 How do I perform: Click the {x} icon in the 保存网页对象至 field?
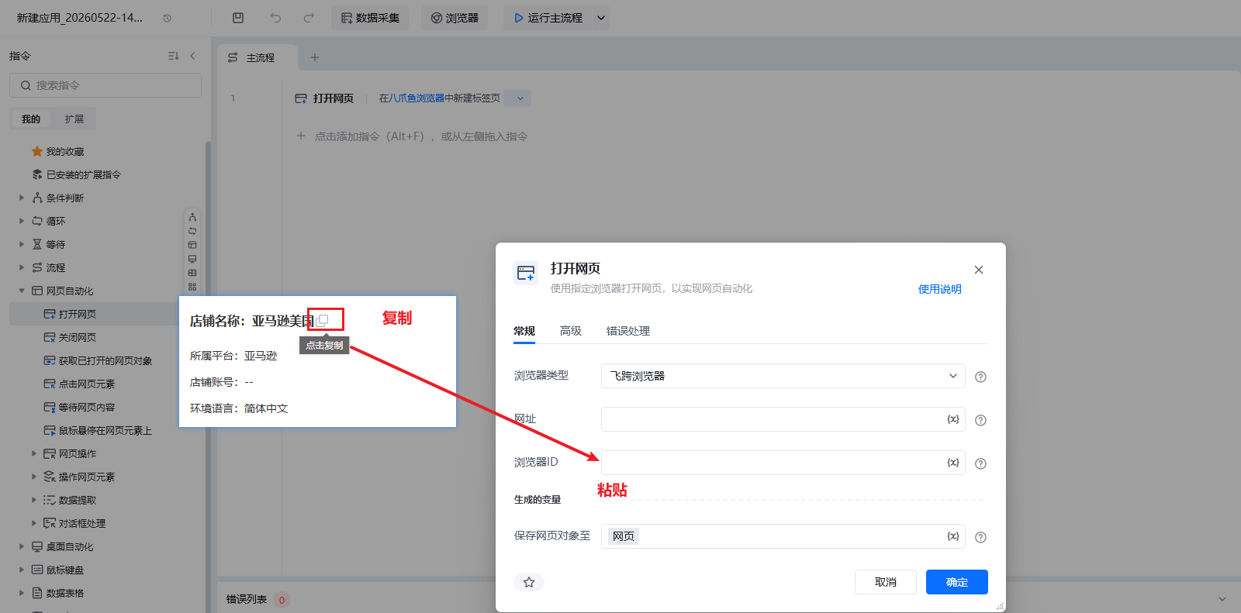coord(953,536)
